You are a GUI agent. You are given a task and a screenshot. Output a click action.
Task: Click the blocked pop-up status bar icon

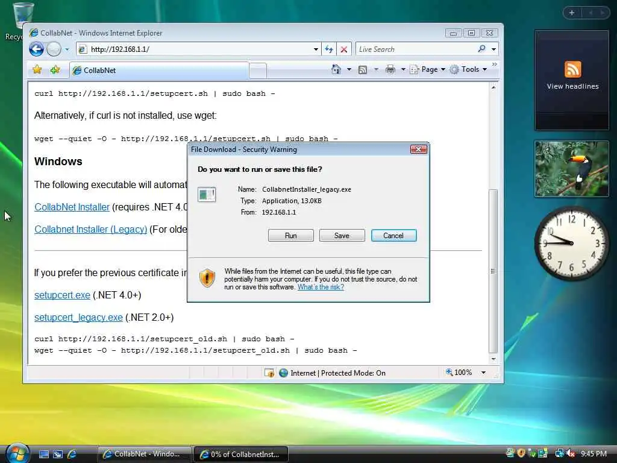pyautogui.click(x=269, y=373)
